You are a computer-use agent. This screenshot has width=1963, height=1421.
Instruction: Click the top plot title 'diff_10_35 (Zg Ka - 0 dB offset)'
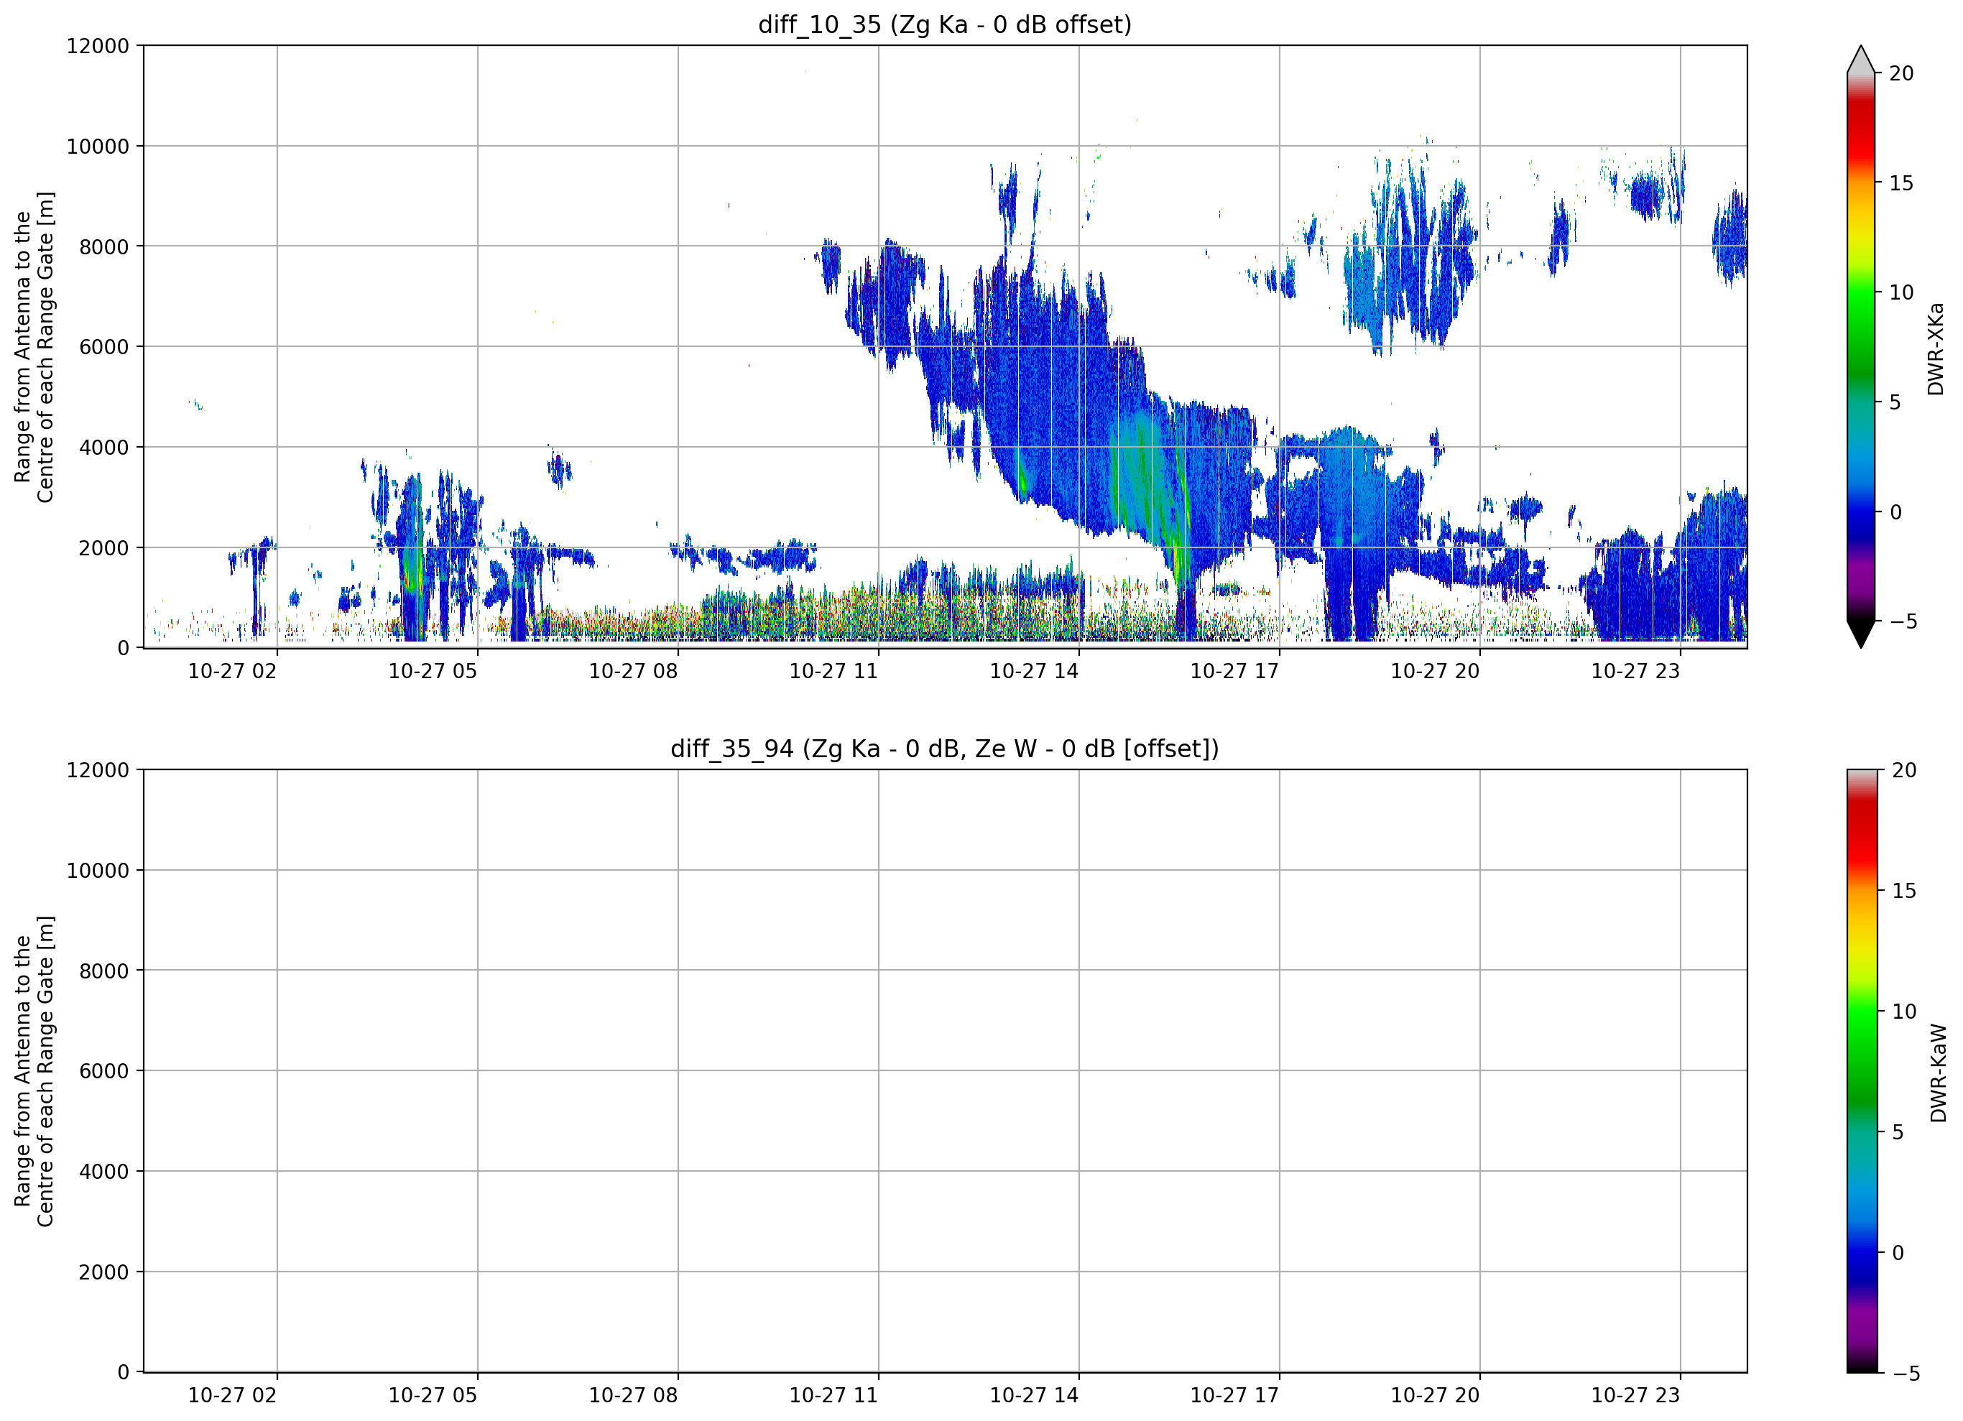pos(944,24)
